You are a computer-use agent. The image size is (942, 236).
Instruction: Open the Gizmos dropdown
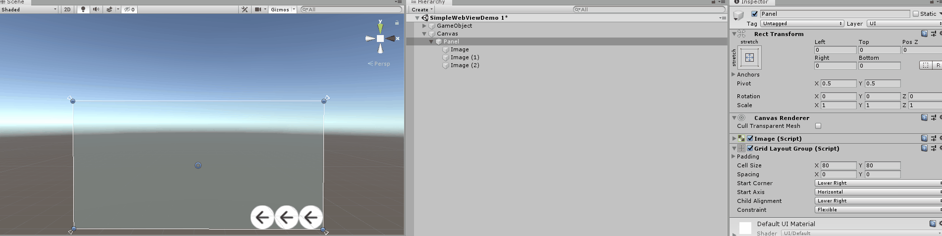pyautogui.click(x=282, y=9)
